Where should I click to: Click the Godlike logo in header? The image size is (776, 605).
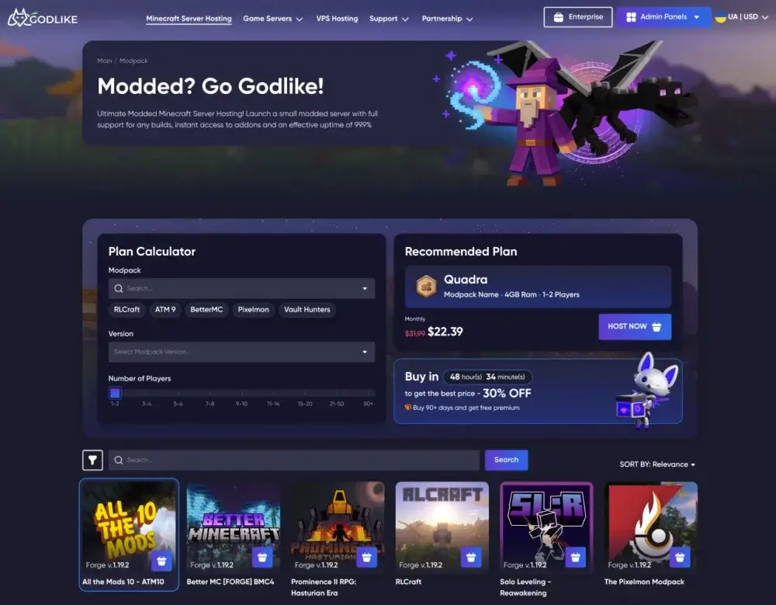click(43, 18)
